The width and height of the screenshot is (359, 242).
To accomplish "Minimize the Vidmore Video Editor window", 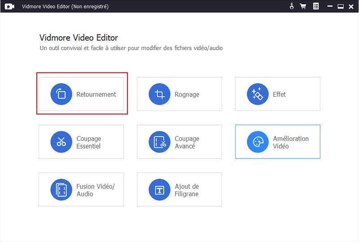I will (x=330, y=6).
